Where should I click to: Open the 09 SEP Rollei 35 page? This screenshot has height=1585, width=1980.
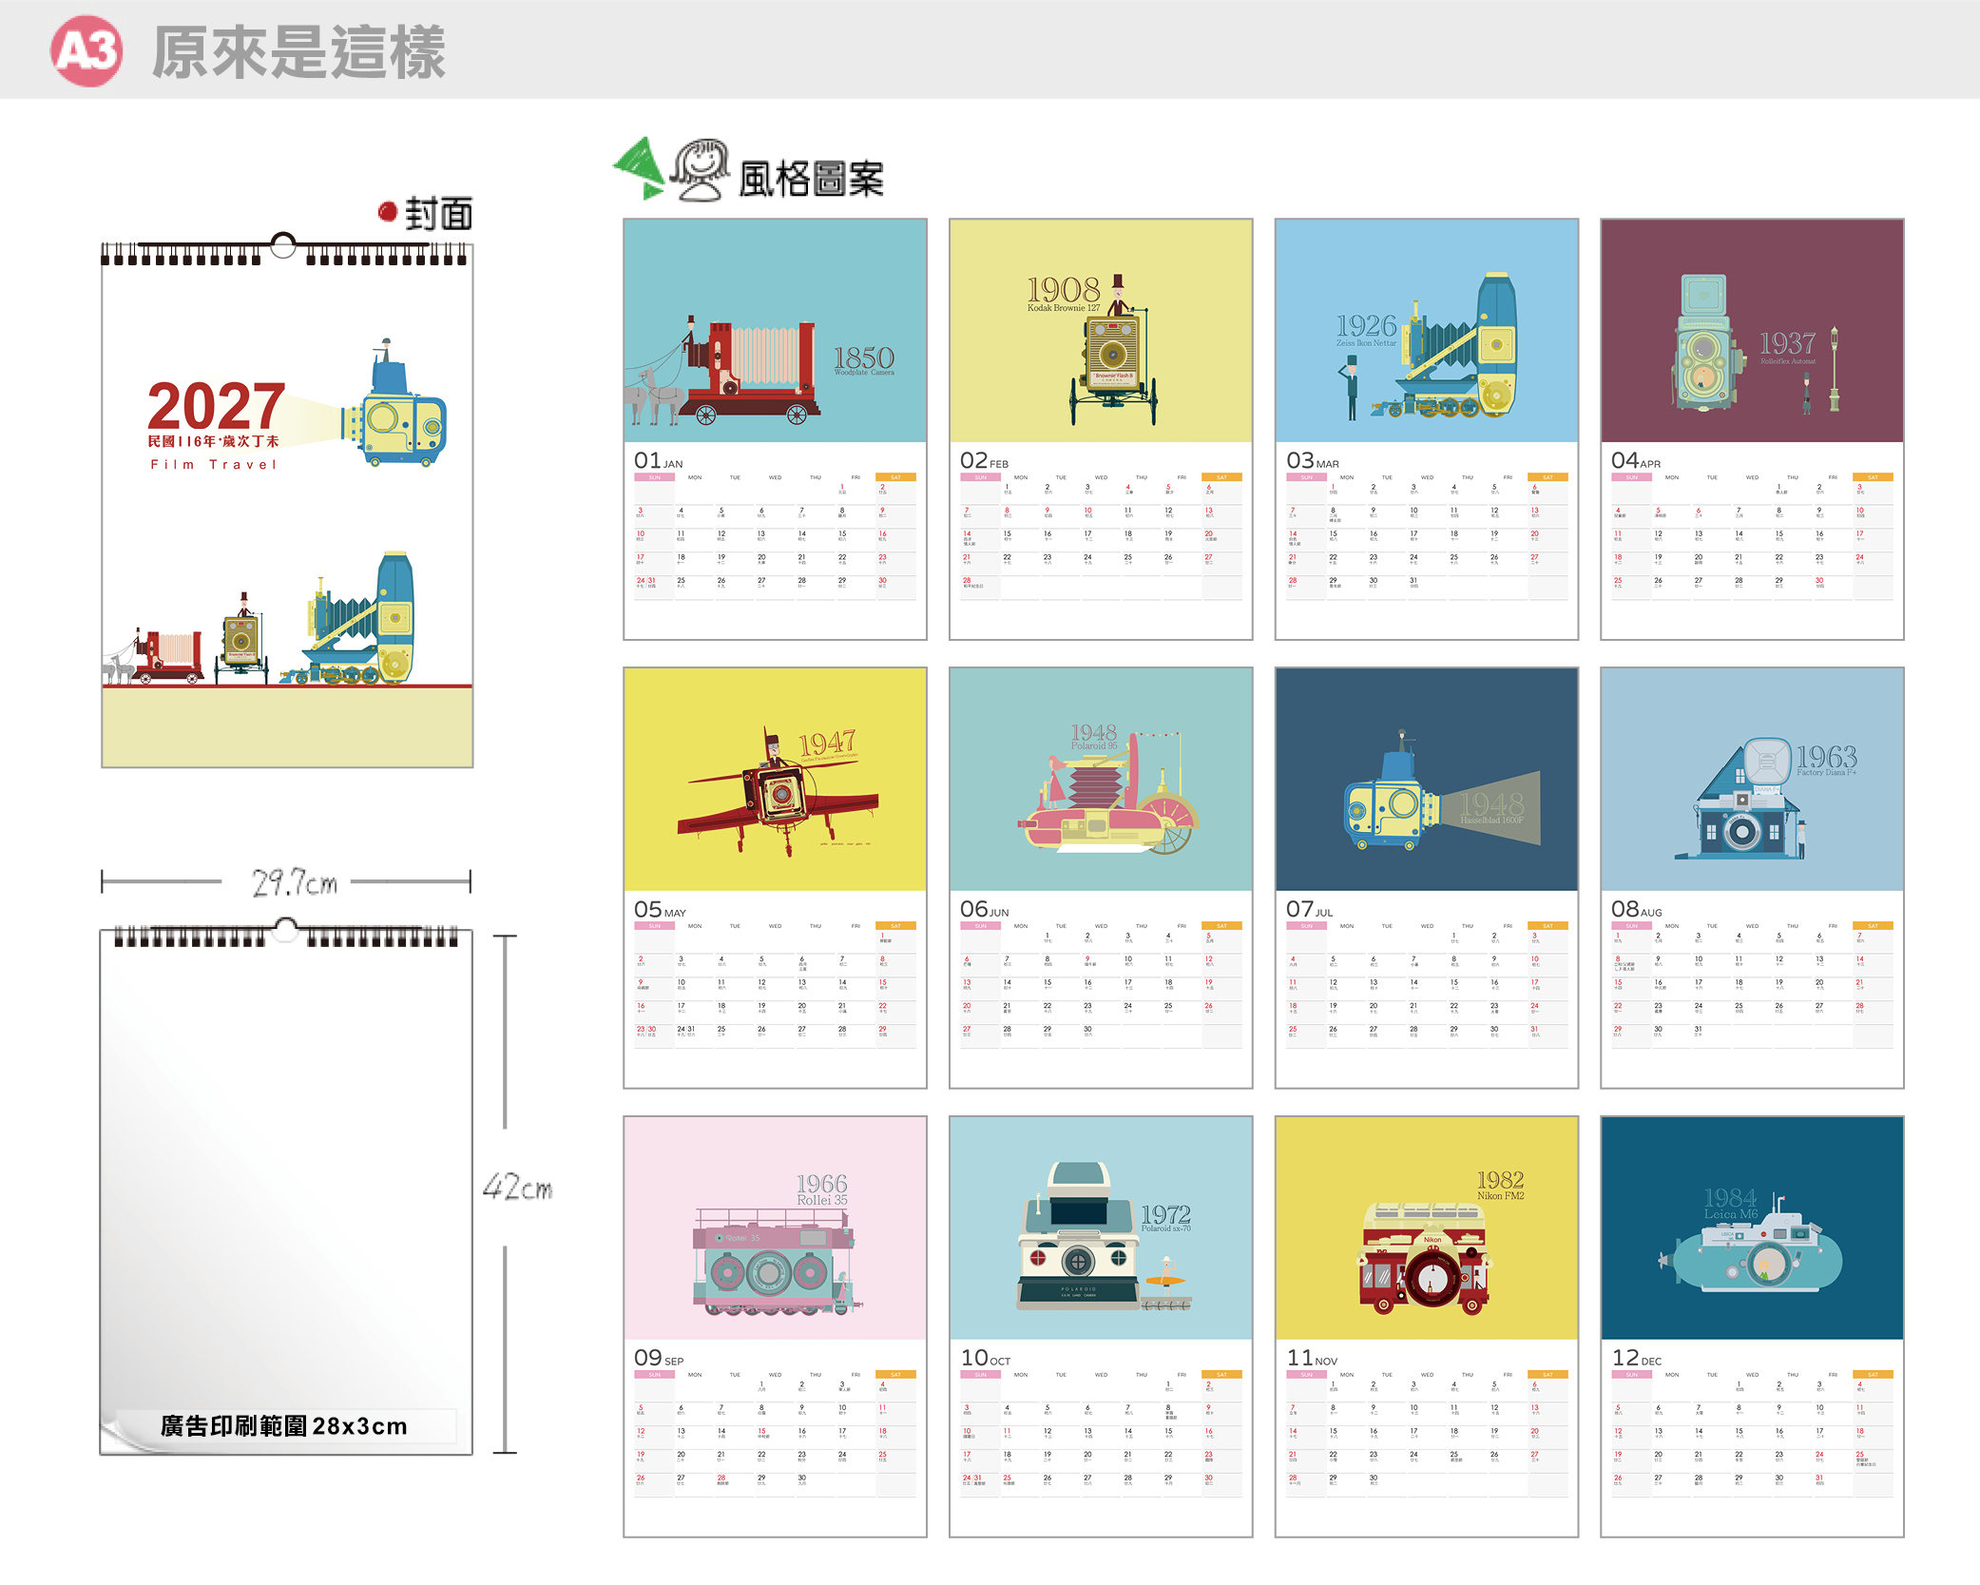[x=775, y=1326]
